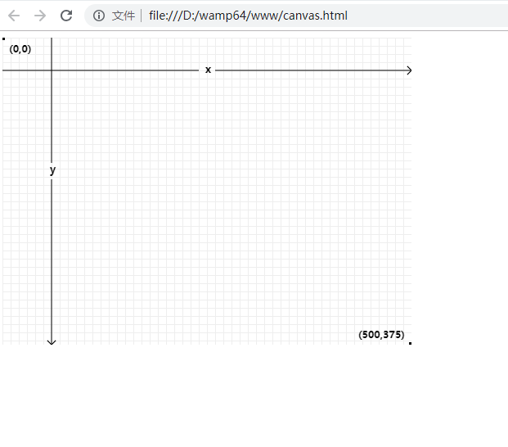Click the browser back arrow
The height and width of the screenshot is (447, 508).
pos(14,16)
